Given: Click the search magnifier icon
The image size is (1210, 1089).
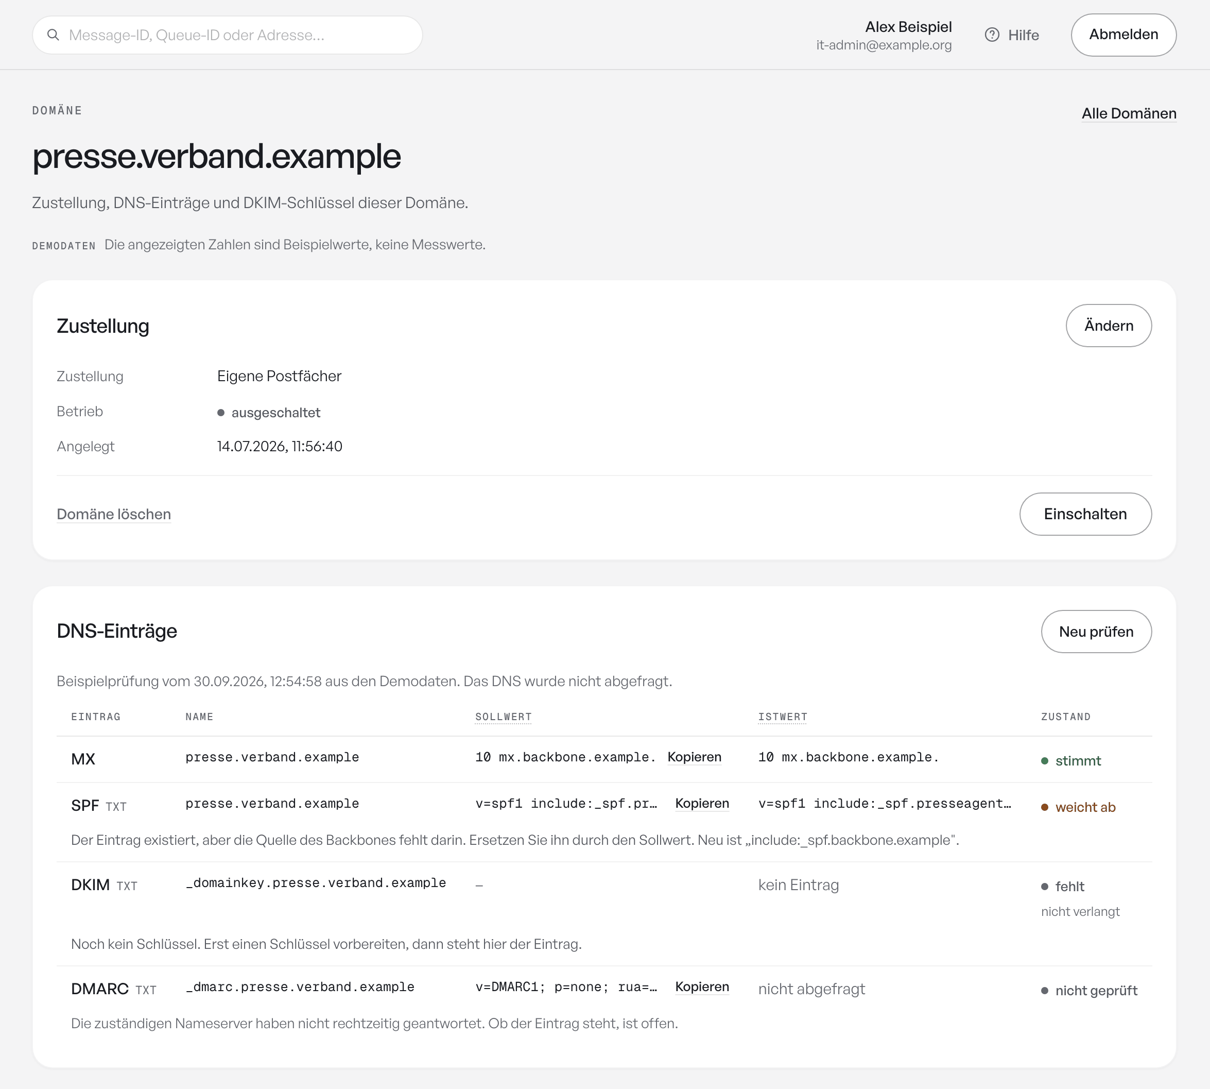Looking at the screenshot, I should tap(53, 35).
